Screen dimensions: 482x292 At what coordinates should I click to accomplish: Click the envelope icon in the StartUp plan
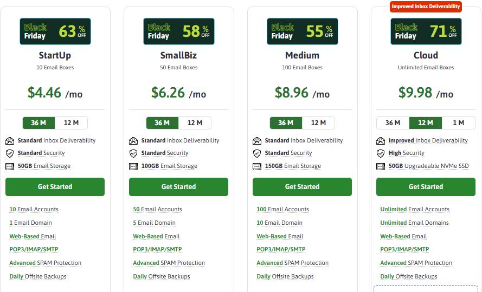pyautogui.click(x=10, y=141)
